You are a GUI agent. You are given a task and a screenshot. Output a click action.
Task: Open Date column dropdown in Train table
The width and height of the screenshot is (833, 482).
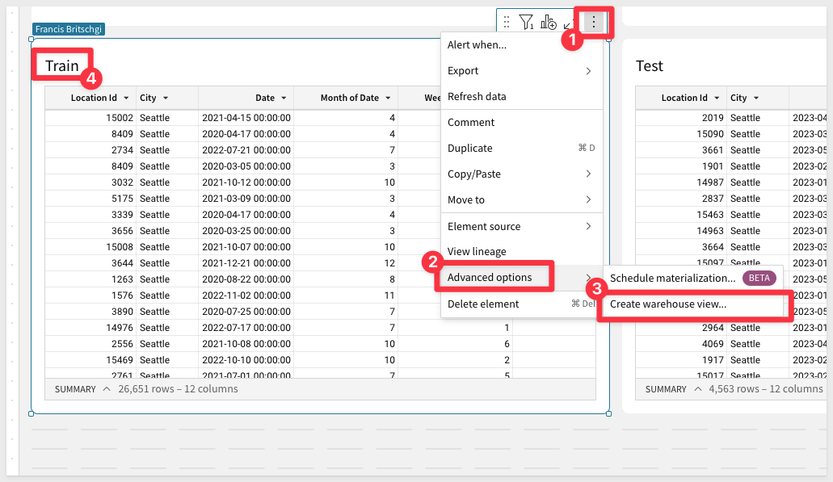coord(284,98)
